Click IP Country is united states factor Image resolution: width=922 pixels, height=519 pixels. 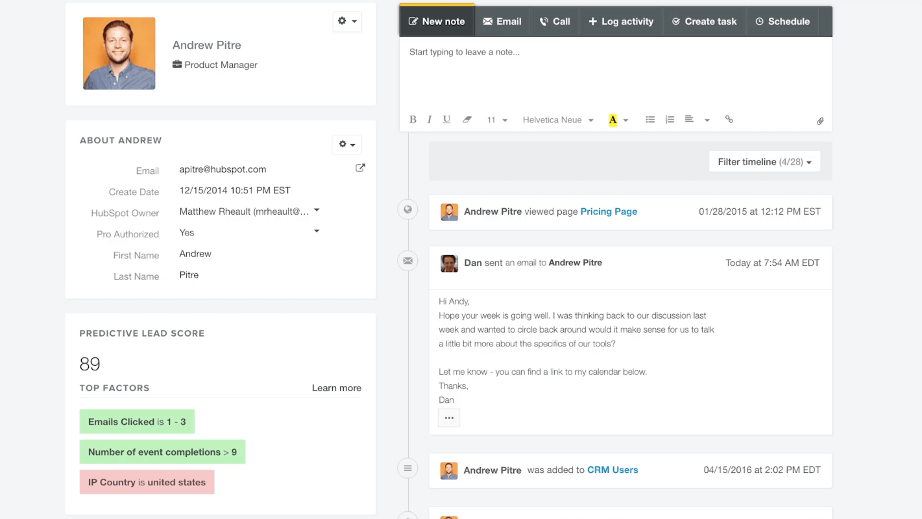[147, 482]
